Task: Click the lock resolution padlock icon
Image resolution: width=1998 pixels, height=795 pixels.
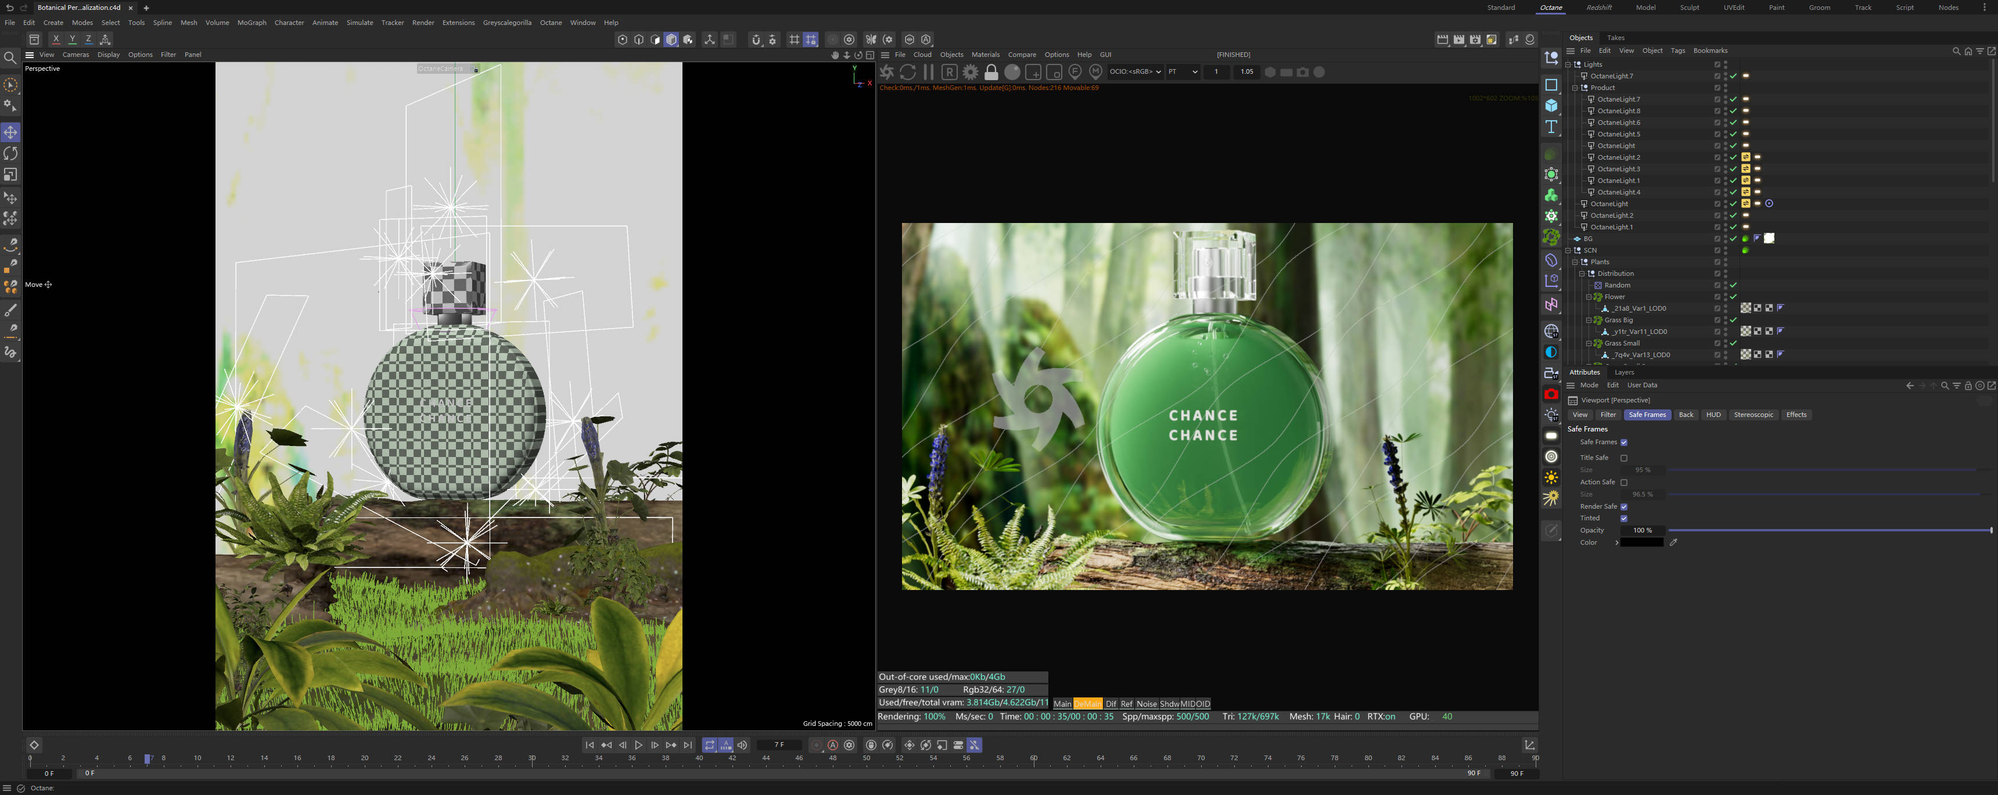Action: coord(991,72)
